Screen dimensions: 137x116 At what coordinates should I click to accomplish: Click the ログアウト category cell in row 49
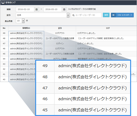[60, 33]
